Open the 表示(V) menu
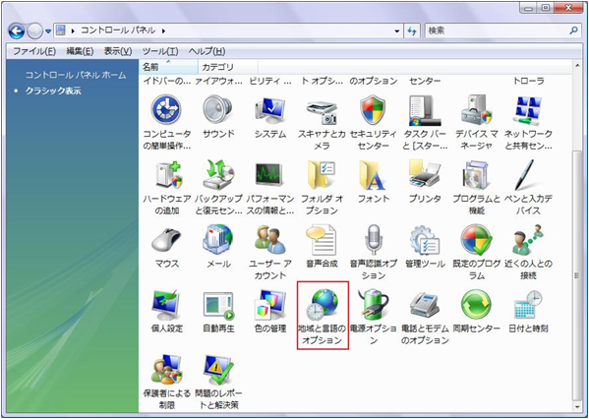 pyautogui.click(x=118, y=51)
